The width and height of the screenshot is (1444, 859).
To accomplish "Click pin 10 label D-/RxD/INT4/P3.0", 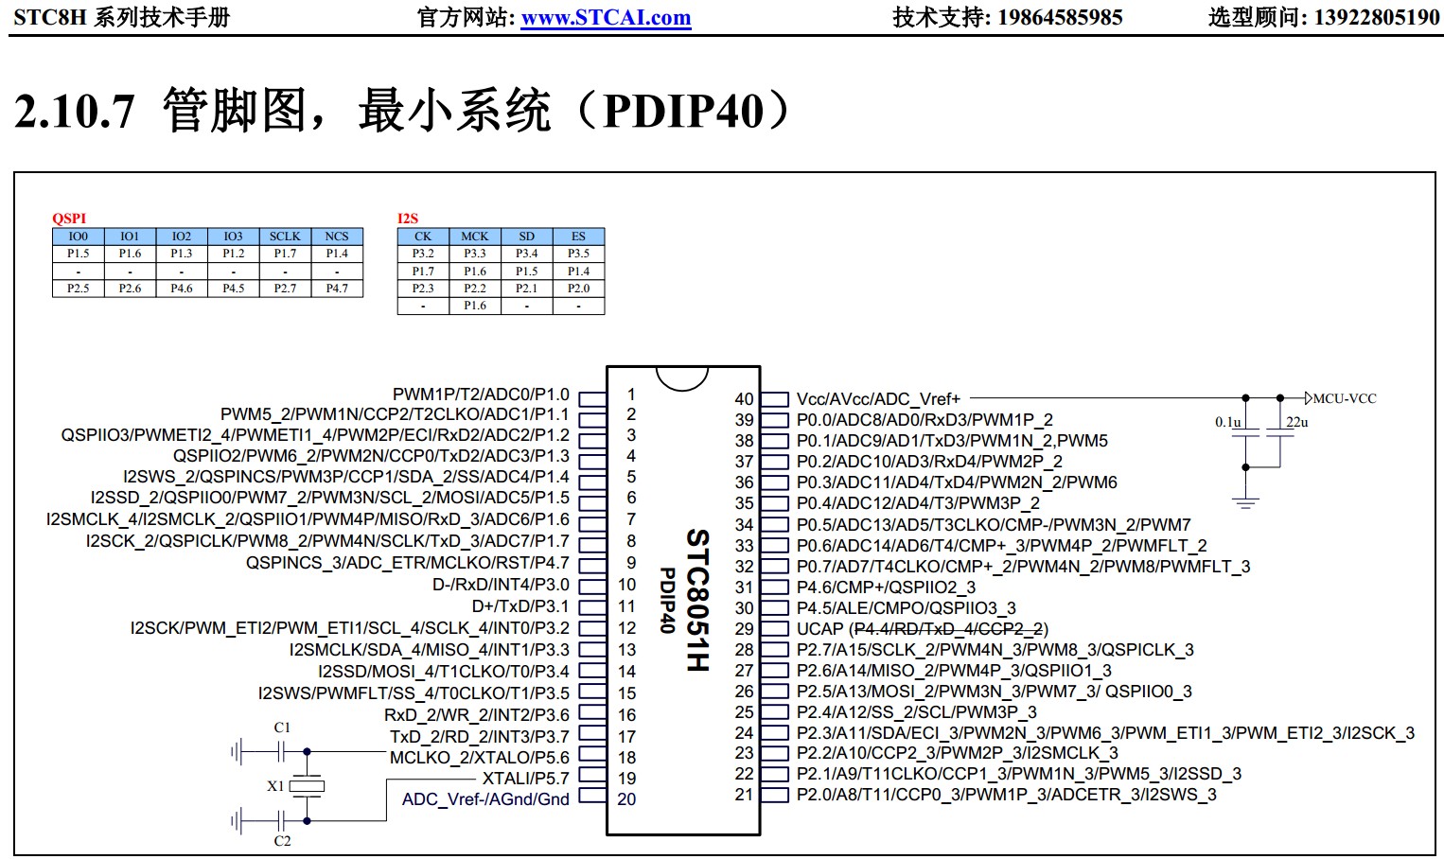I will [501, 585].
